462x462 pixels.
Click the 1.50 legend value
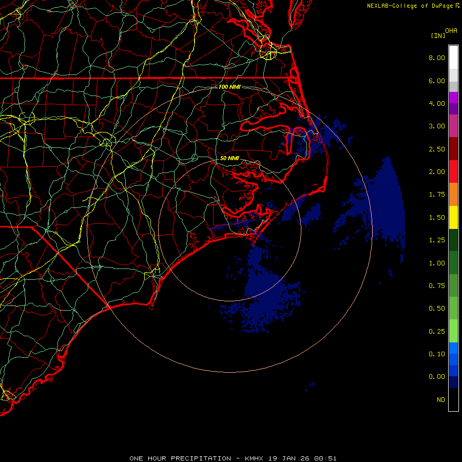click(x=437, y=218)
